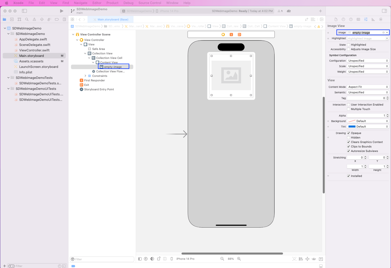Enable the User Interaction Enabled checkbox
This screenshot has width=391, height=268.
[348, 105]
